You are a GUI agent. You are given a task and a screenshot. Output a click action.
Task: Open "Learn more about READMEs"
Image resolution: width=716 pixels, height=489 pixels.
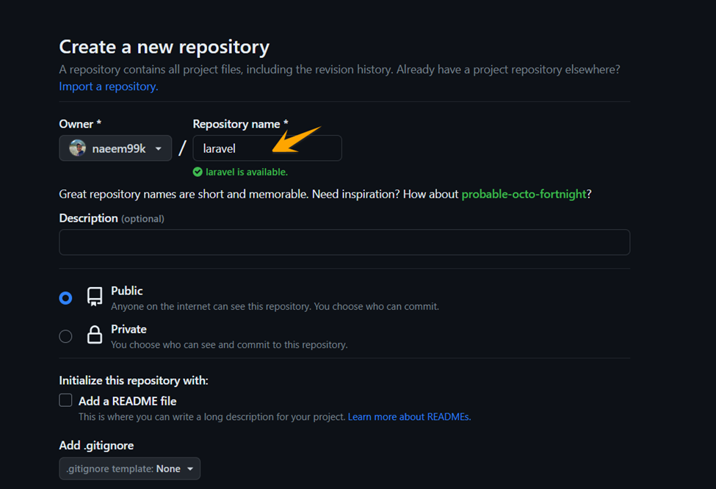[x=408, y=416]
